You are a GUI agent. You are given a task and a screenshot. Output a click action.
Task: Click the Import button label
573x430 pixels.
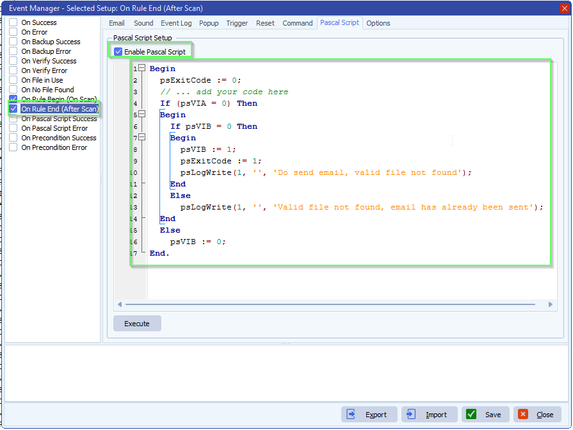[x=437, y=415]
